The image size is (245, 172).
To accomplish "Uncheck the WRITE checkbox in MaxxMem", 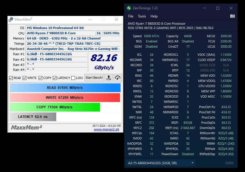I will point(25,78).
